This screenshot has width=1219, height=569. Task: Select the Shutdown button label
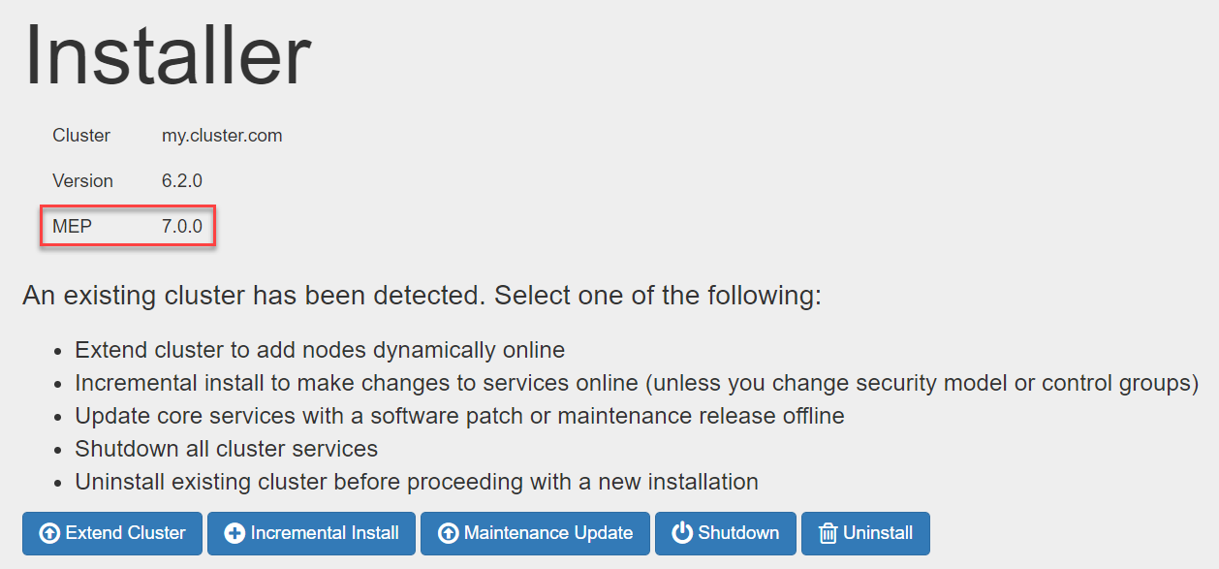pyautogui.click(x=738, y=533)
